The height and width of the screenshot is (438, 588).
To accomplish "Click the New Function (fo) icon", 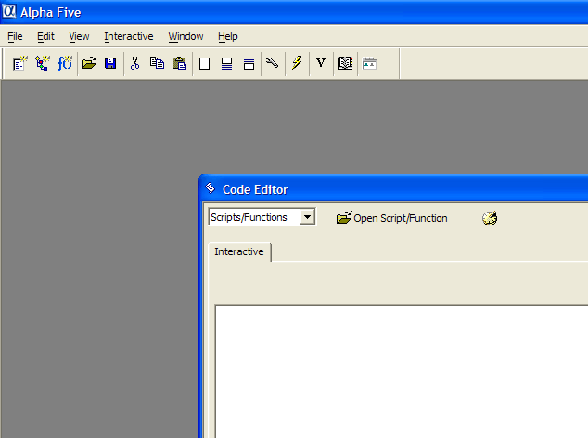I will (65, 63).
